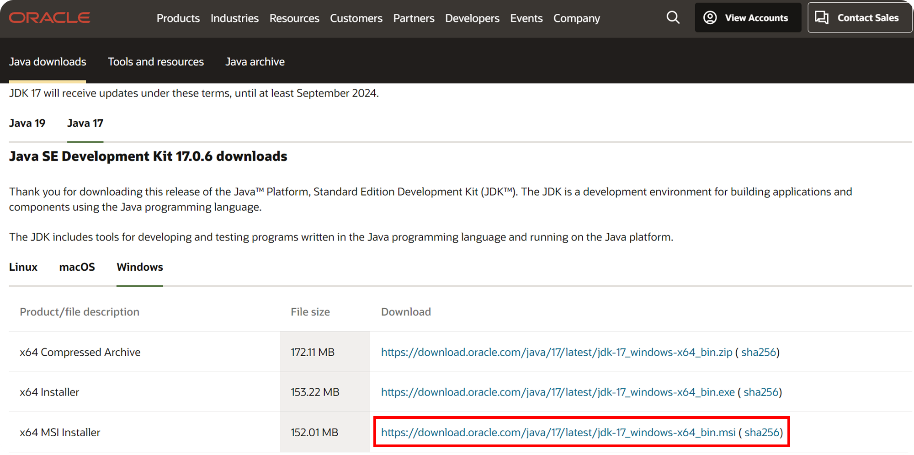The height and width of the screenshot is (455, 914).
Task: Download the jdk-17 windows-x64 msi link
Action: pos(558,433)
